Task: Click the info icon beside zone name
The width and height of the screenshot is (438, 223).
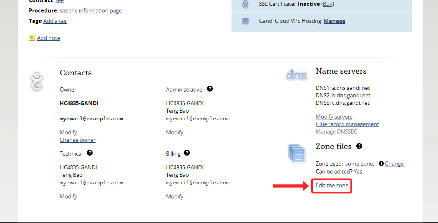Action: coord(381,164)
